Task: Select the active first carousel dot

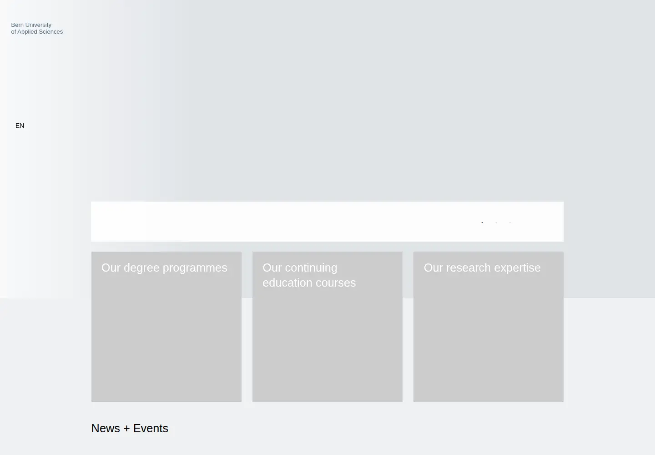Action: point(482,222)
